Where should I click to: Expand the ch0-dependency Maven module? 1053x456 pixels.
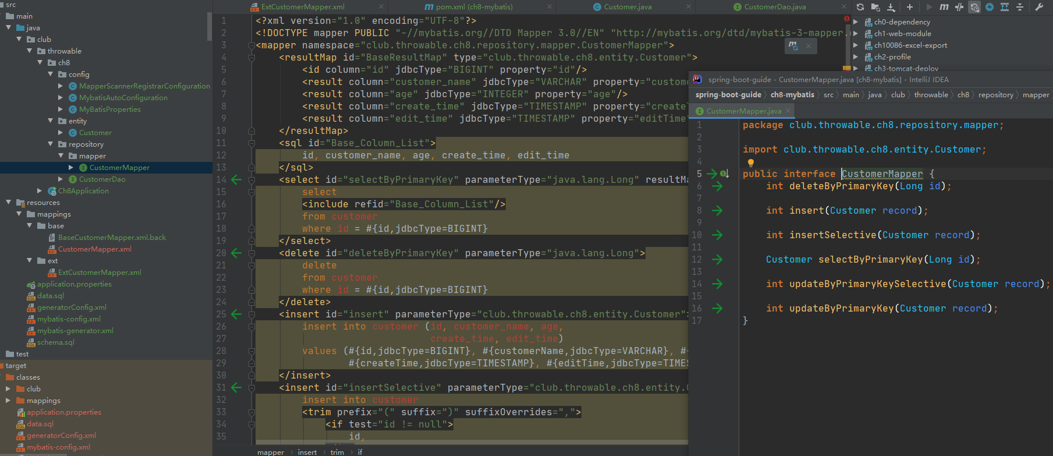[856, 22]
